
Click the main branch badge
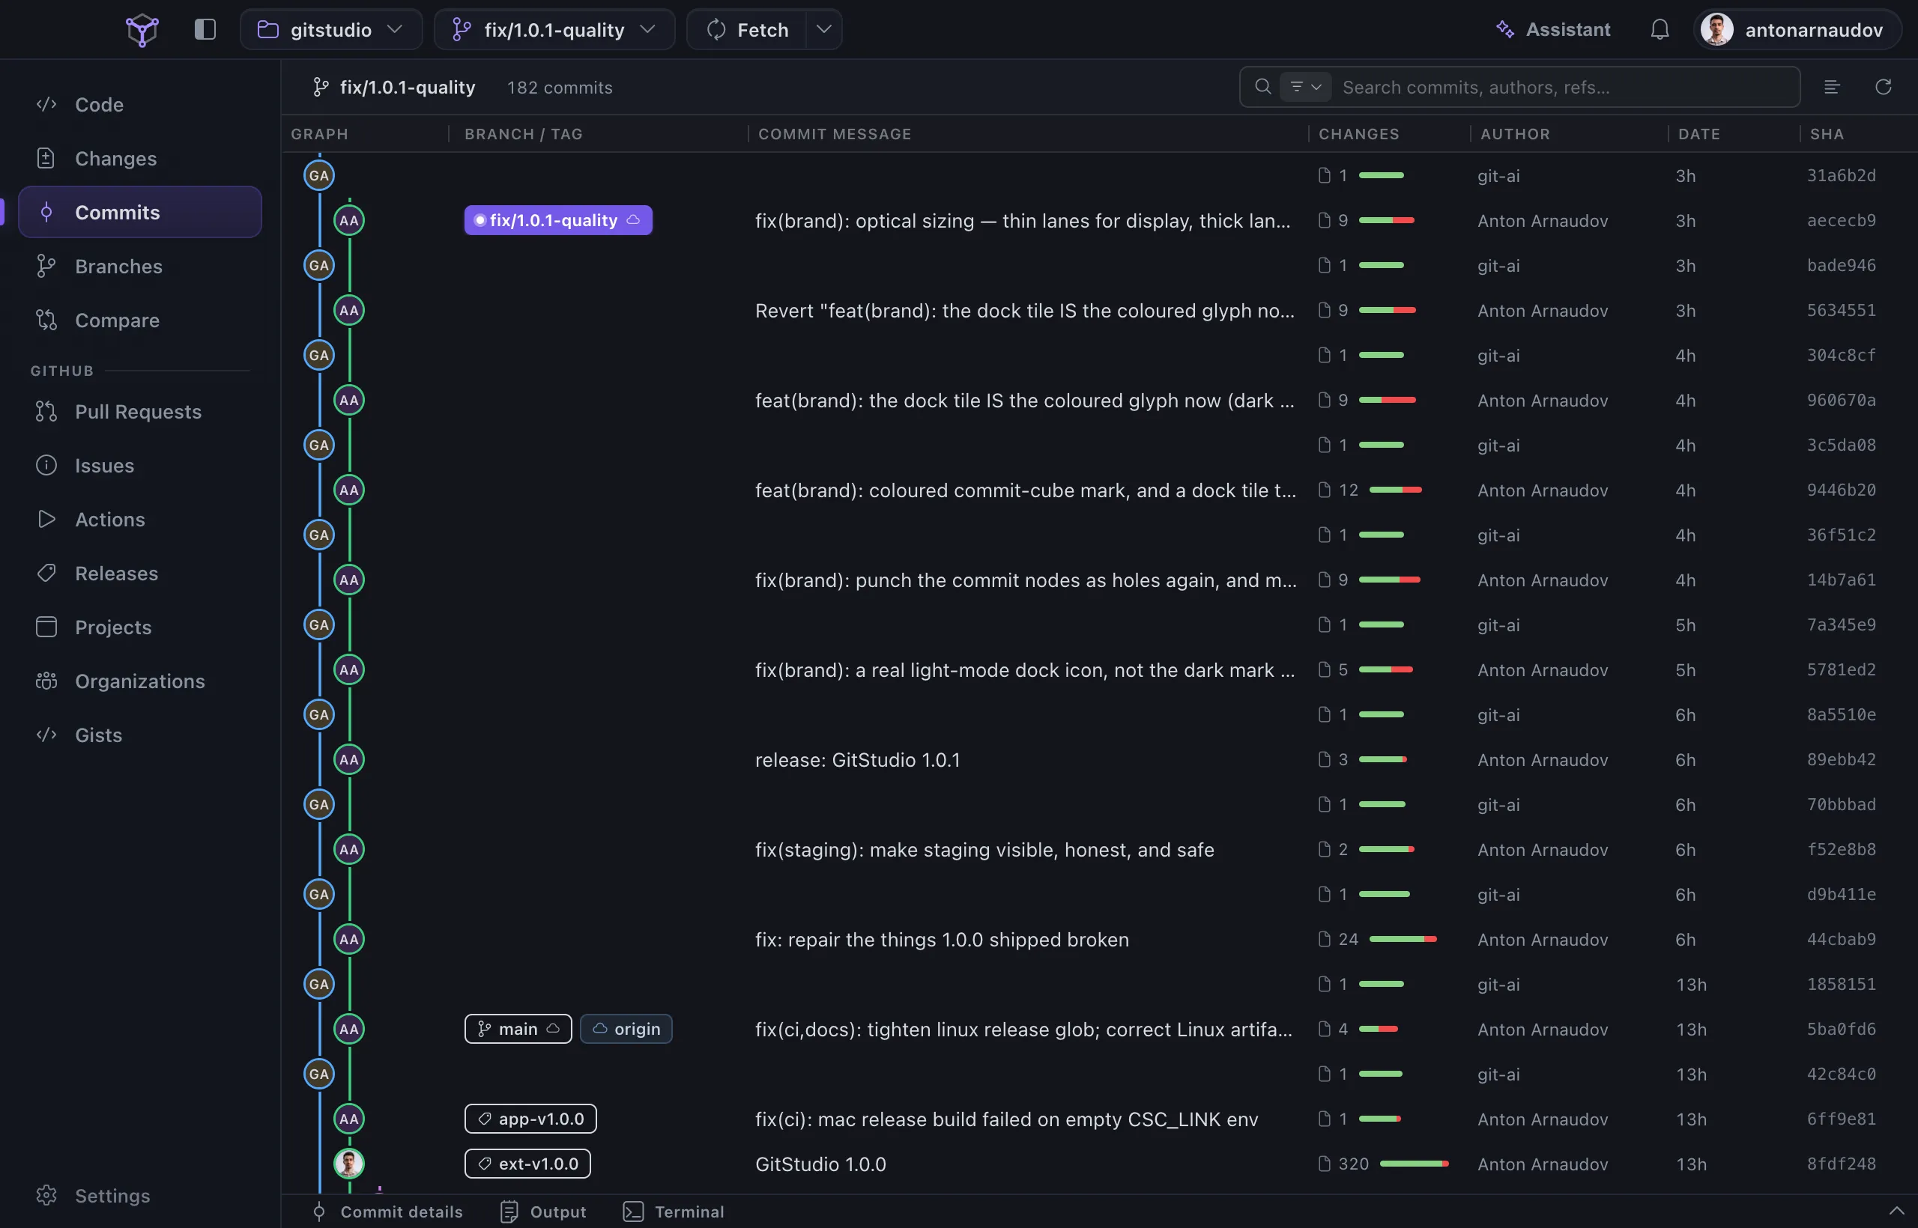coord(518,1029)
